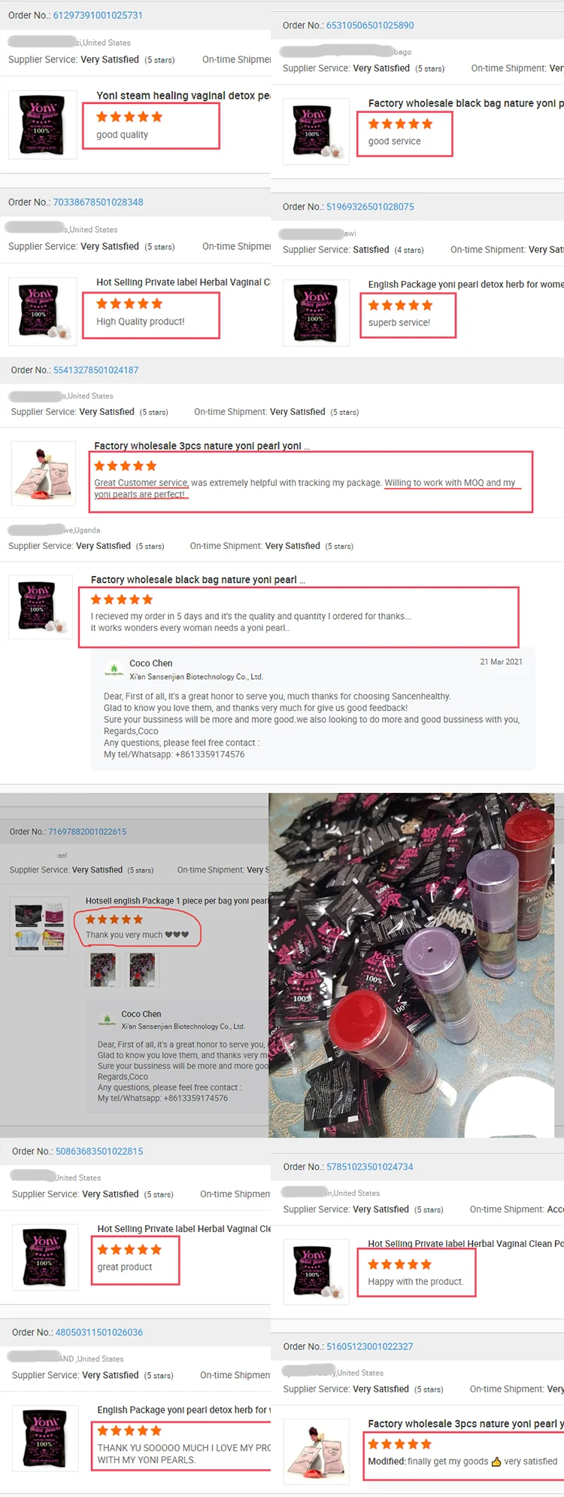Viewport: 564px width, 1497px height.
Task: Click order number 70338678501028348
Action: (x=98, y=202)
